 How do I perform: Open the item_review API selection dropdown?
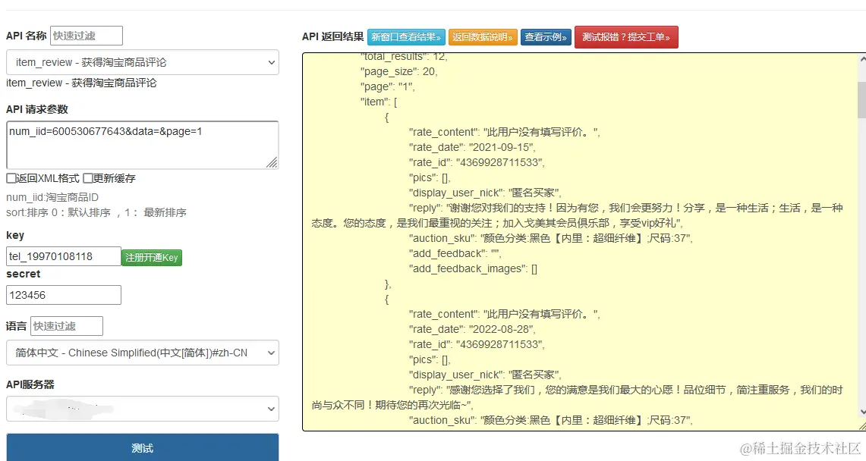tap(142, 63)
